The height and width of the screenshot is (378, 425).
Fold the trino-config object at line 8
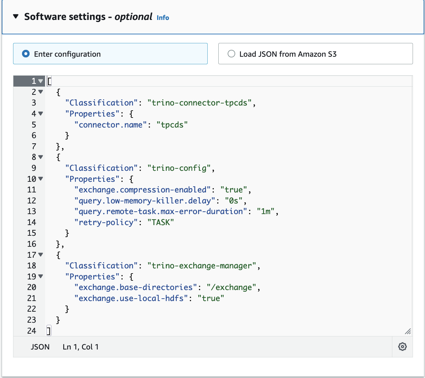[41, 157]
